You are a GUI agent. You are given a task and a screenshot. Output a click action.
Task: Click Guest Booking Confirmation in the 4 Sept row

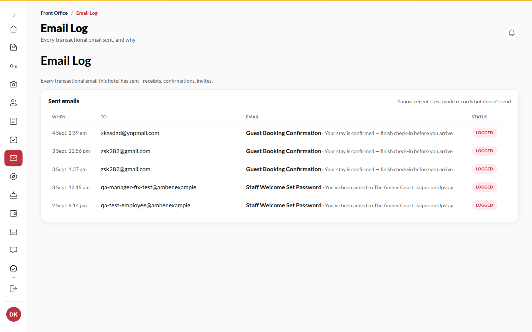284,133
